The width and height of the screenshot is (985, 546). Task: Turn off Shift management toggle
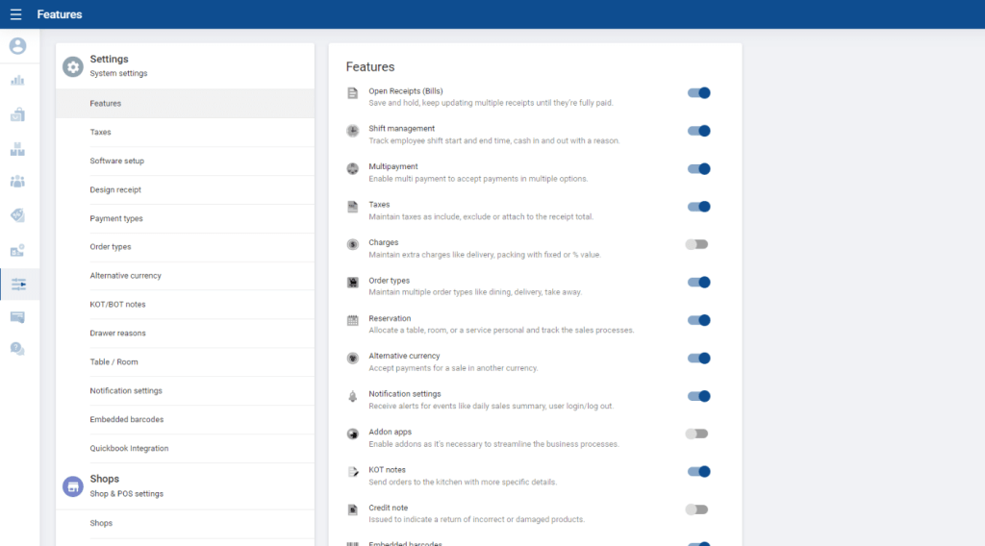(x=698, y=131)
